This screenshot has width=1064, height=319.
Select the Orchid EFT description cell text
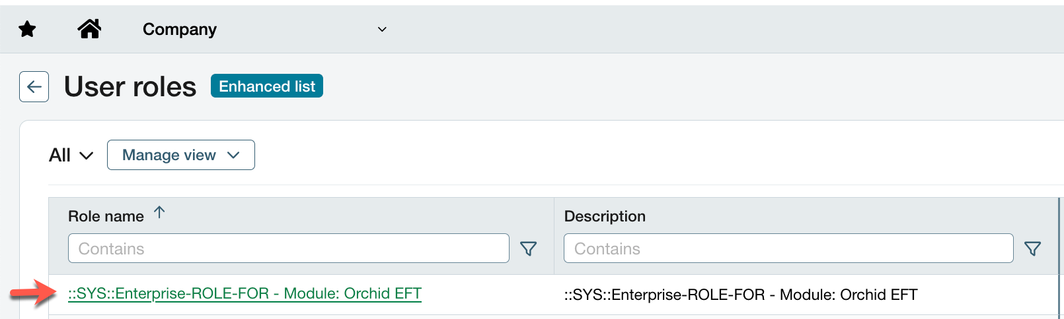click(x=740, y=295)
